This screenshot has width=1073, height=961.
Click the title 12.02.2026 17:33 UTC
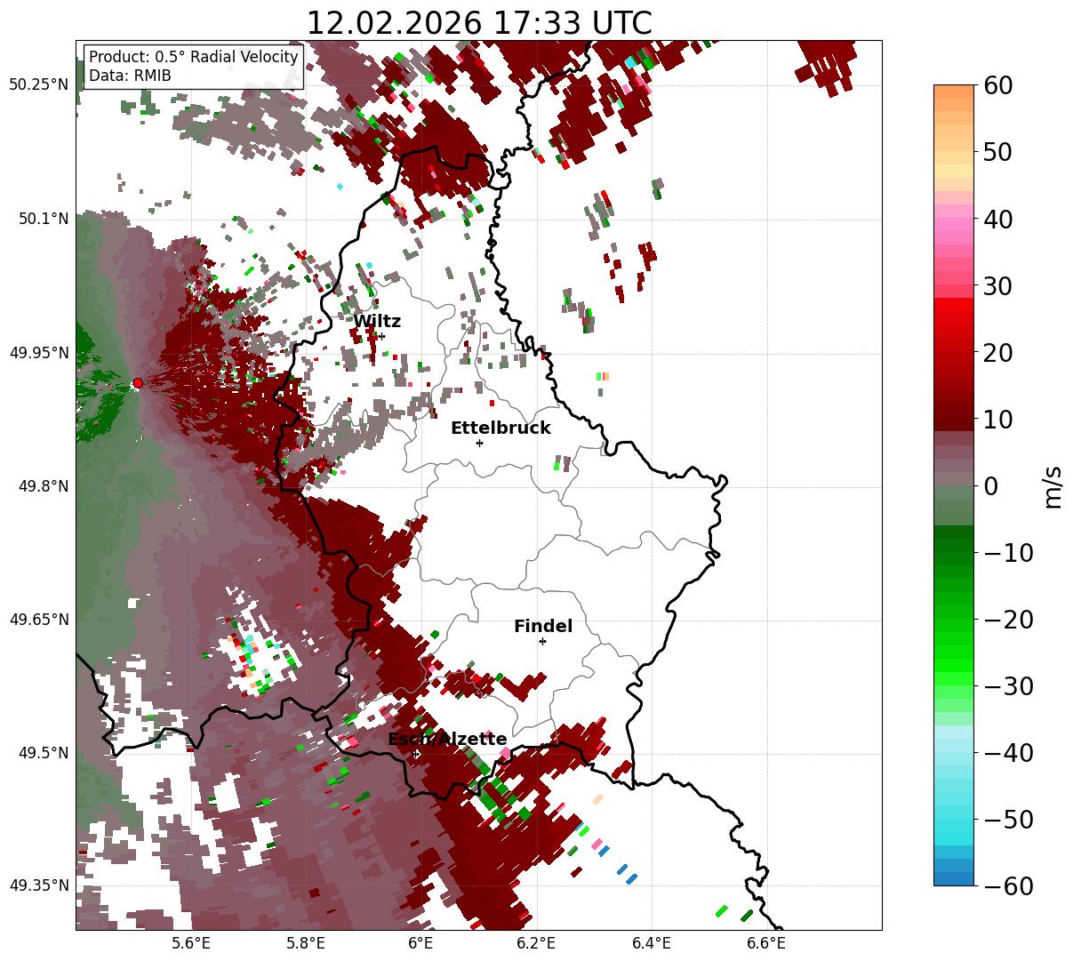[479, 23]
